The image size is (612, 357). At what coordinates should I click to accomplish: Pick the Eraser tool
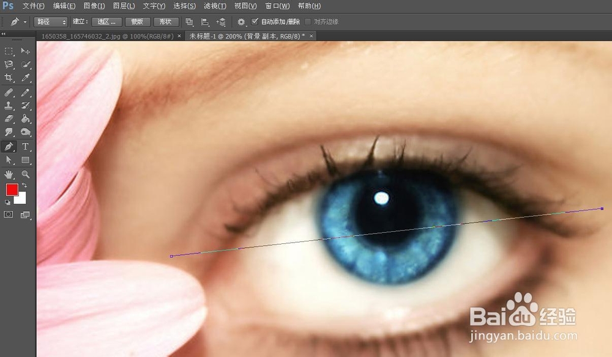[x=9, y=119]
